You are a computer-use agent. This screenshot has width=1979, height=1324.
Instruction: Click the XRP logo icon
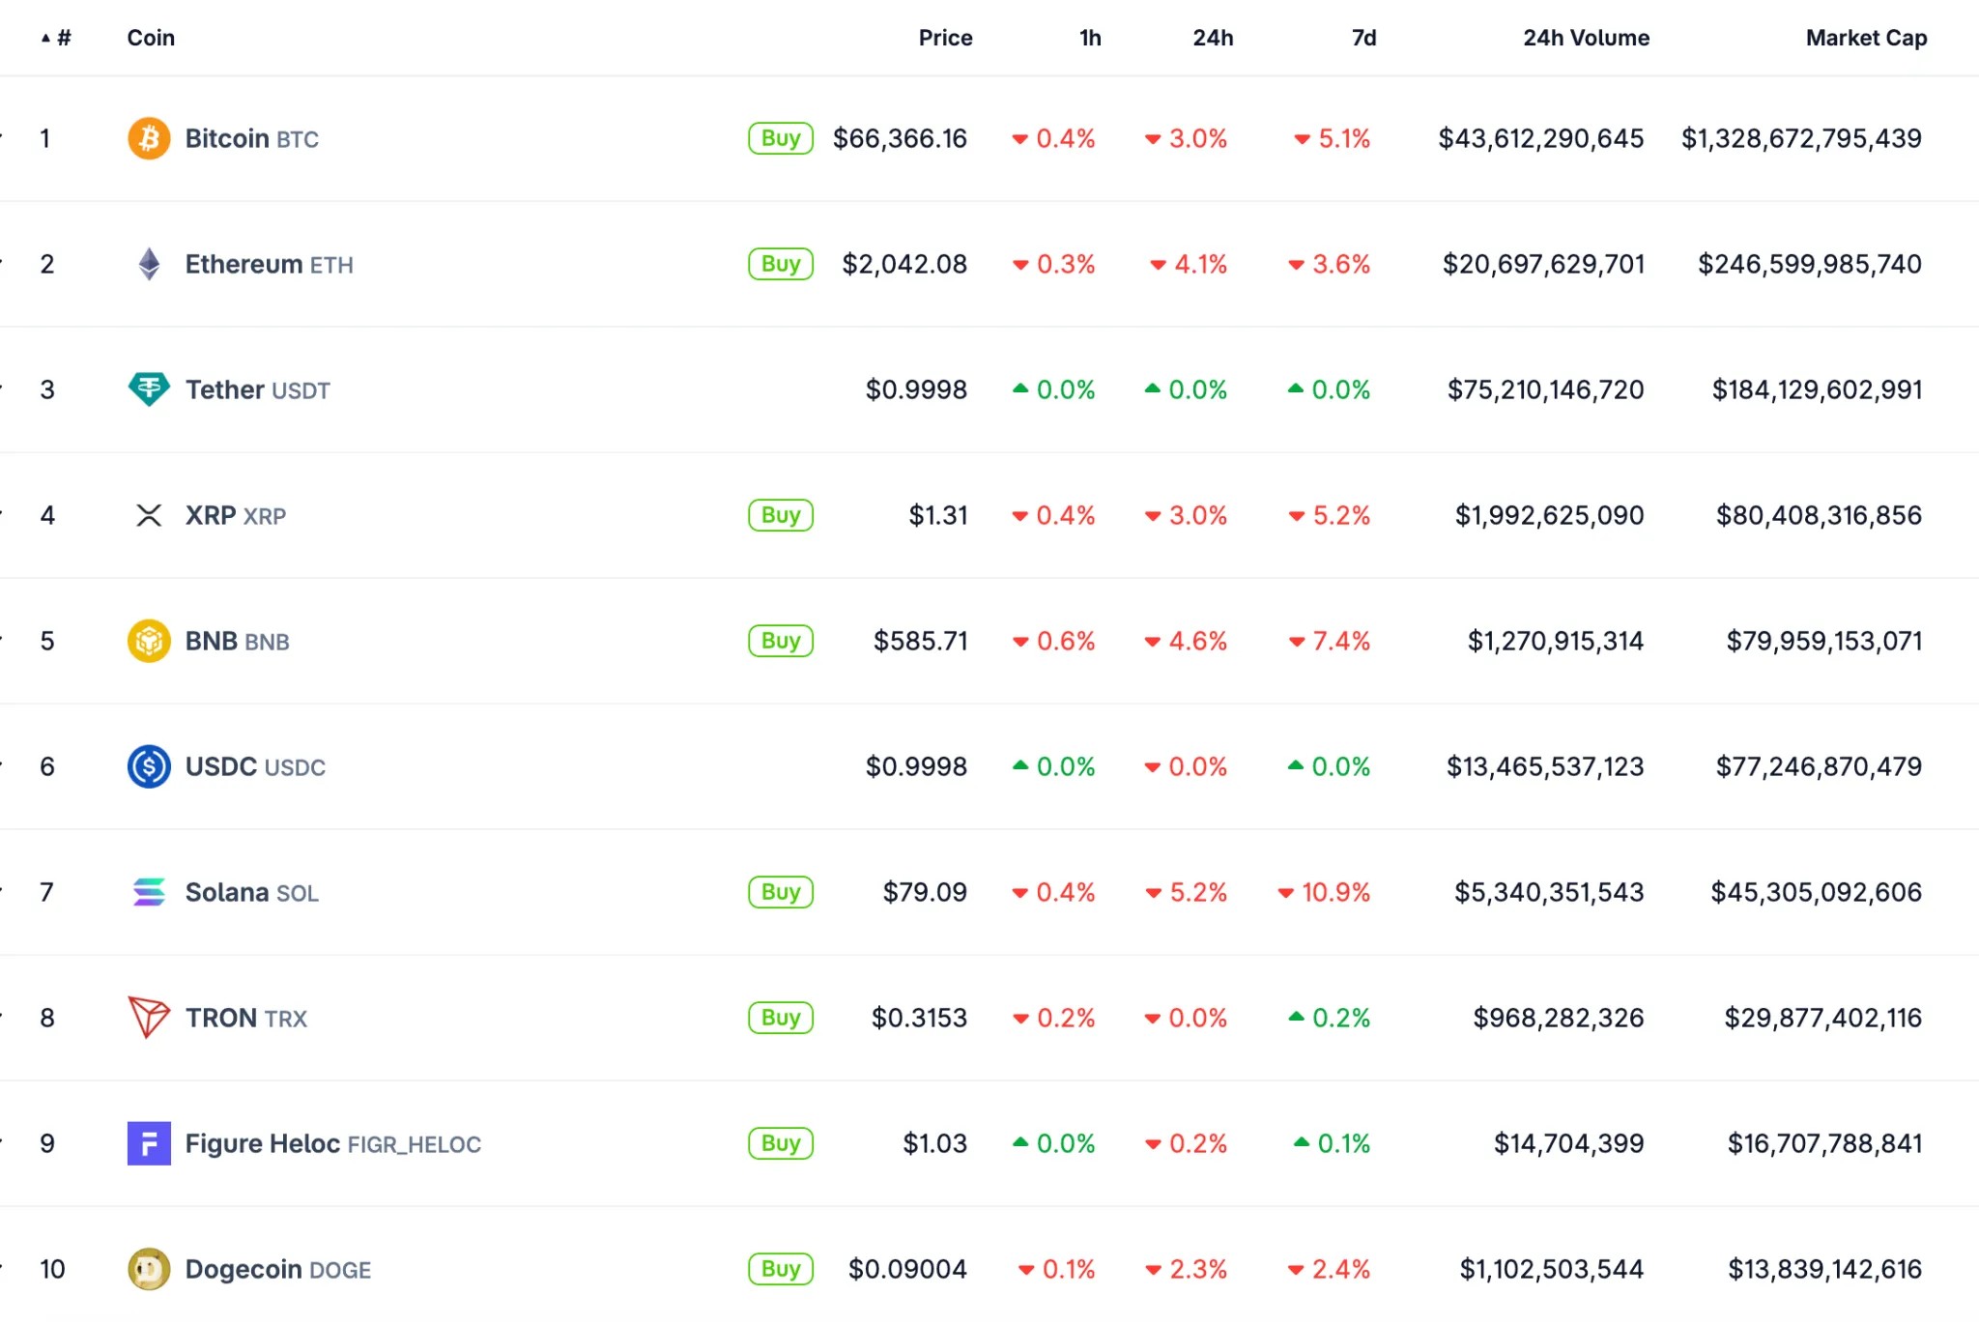click(149, 515)
